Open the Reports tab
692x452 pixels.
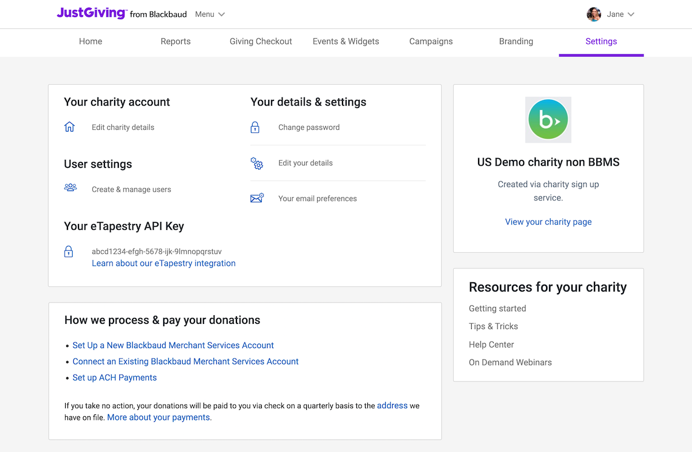pyautogui.click(x=175, y=42)
